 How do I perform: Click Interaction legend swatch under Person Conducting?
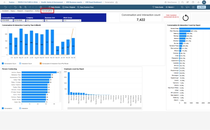pyautogui.click(x=20, y=108)
